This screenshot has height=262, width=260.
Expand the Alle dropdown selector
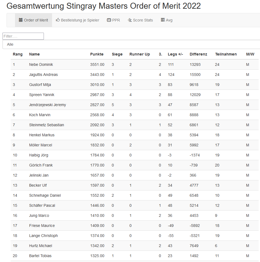pos(131,44)
